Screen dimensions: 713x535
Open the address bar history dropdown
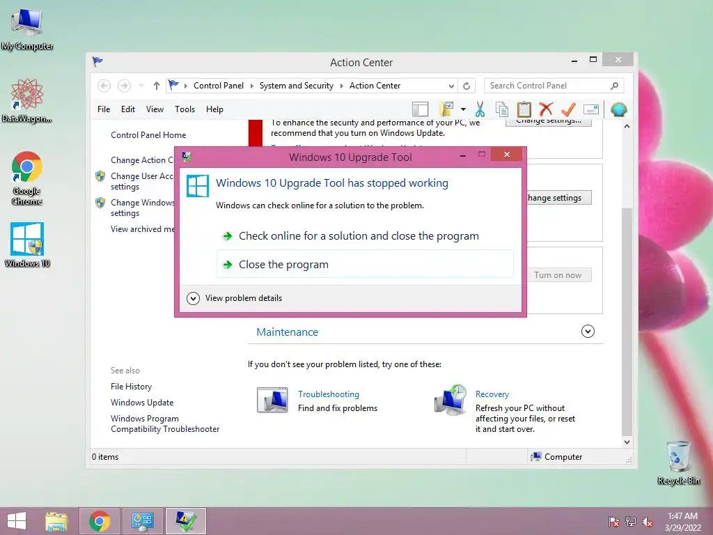pyautogui.click(x=451, y=86)
